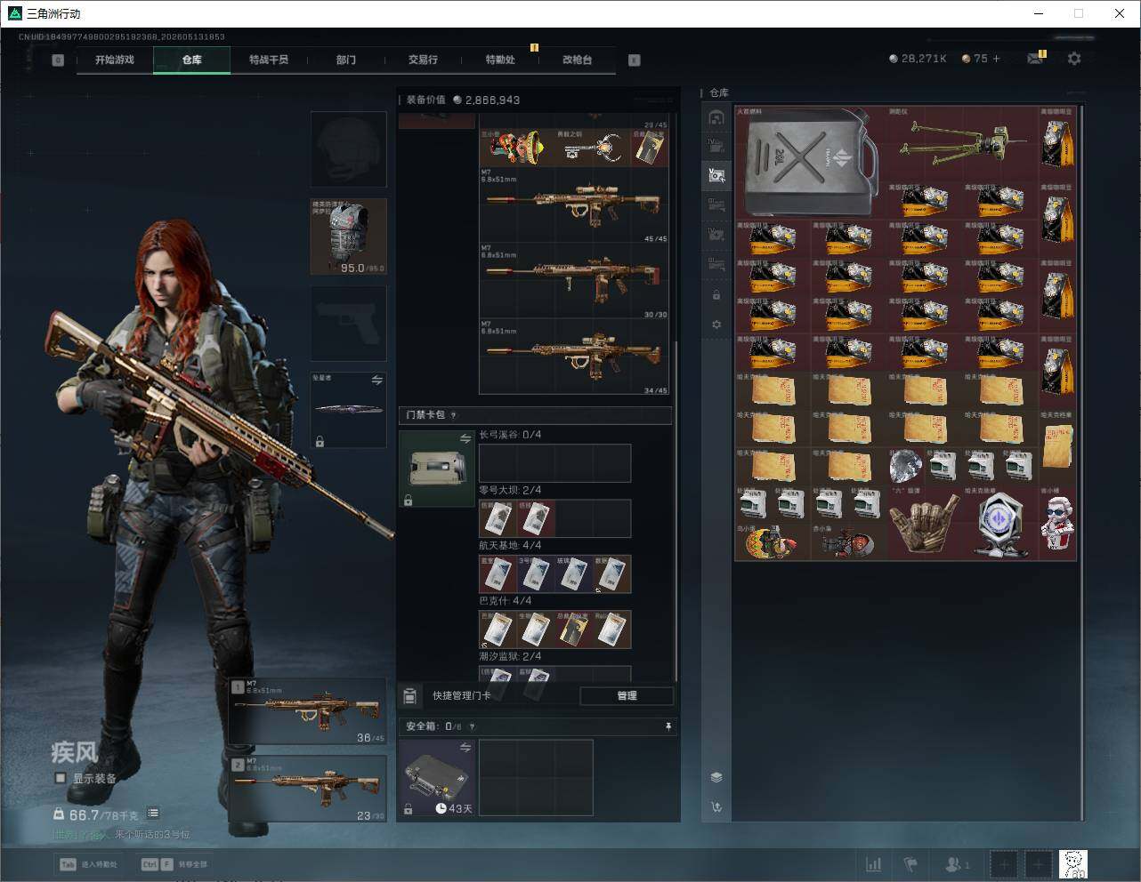Select the white-suited figurine item

click(1057, 523)
